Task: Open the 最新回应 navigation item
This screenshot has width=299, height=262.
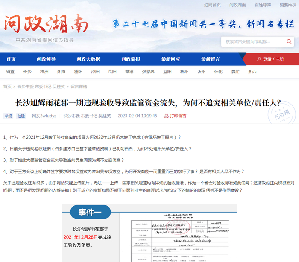Action: (171, 59)
